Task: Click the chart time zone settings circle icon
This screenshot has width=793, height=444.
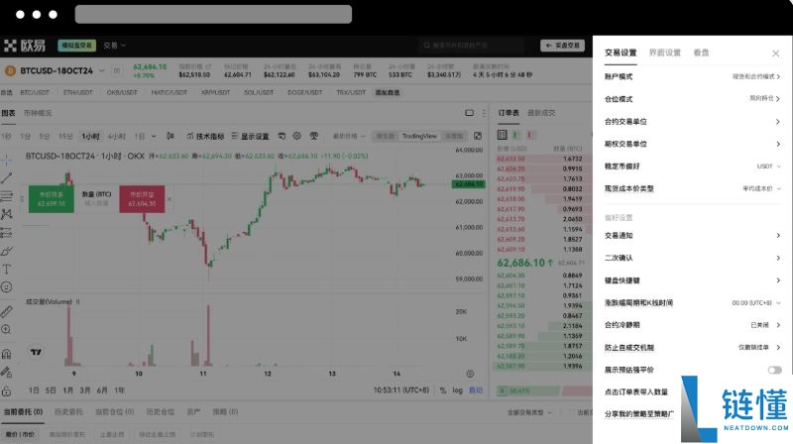Action: click(x=470, y=374)
